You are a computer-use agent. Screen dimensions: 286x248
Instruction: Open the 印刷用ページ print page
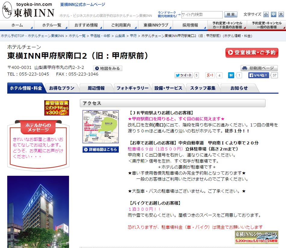259,68
